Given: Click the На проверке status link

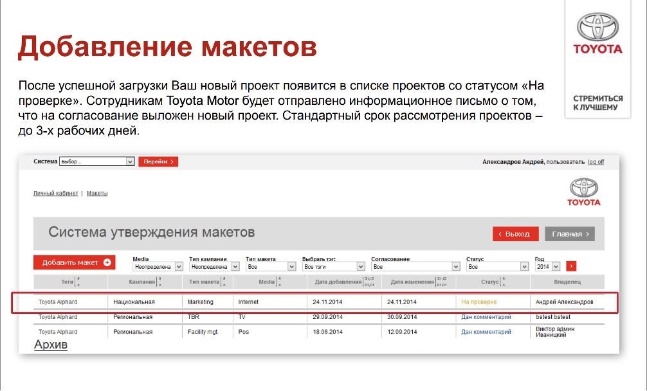Looking at the screenshot, I should coord(478,302).
